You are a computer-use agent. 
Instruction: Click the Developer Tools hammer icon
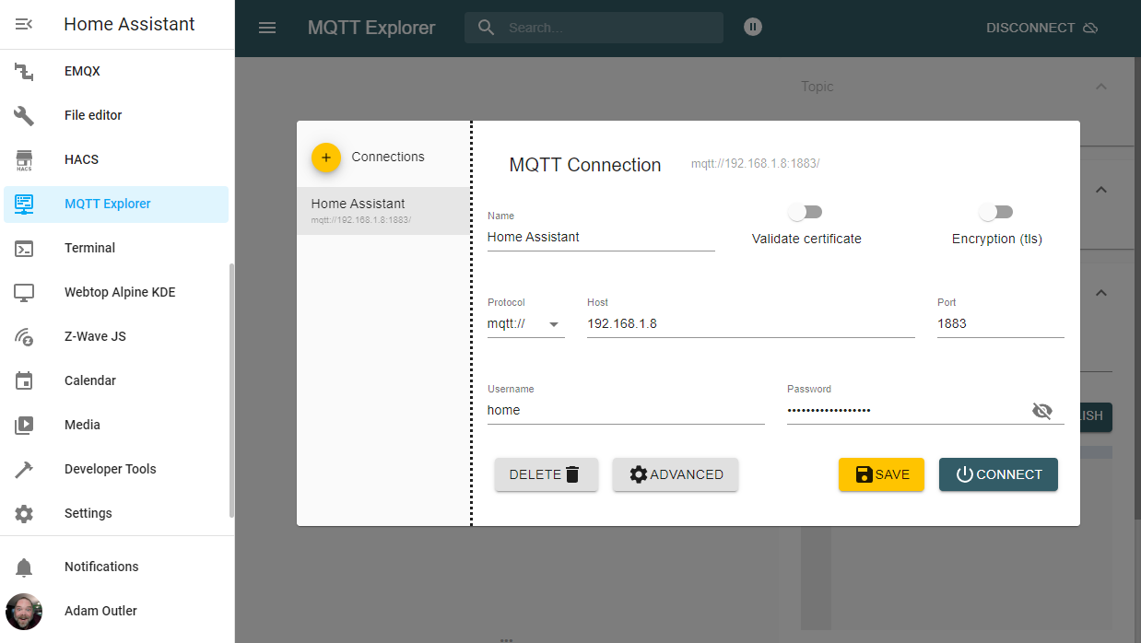24,469
